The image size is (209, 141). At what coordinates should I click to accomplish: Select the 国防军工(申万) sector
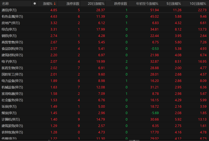(x=12, y=74)
